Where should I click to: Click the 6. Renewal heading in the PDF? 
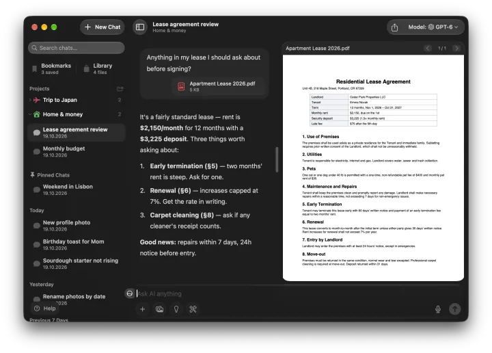313,222
